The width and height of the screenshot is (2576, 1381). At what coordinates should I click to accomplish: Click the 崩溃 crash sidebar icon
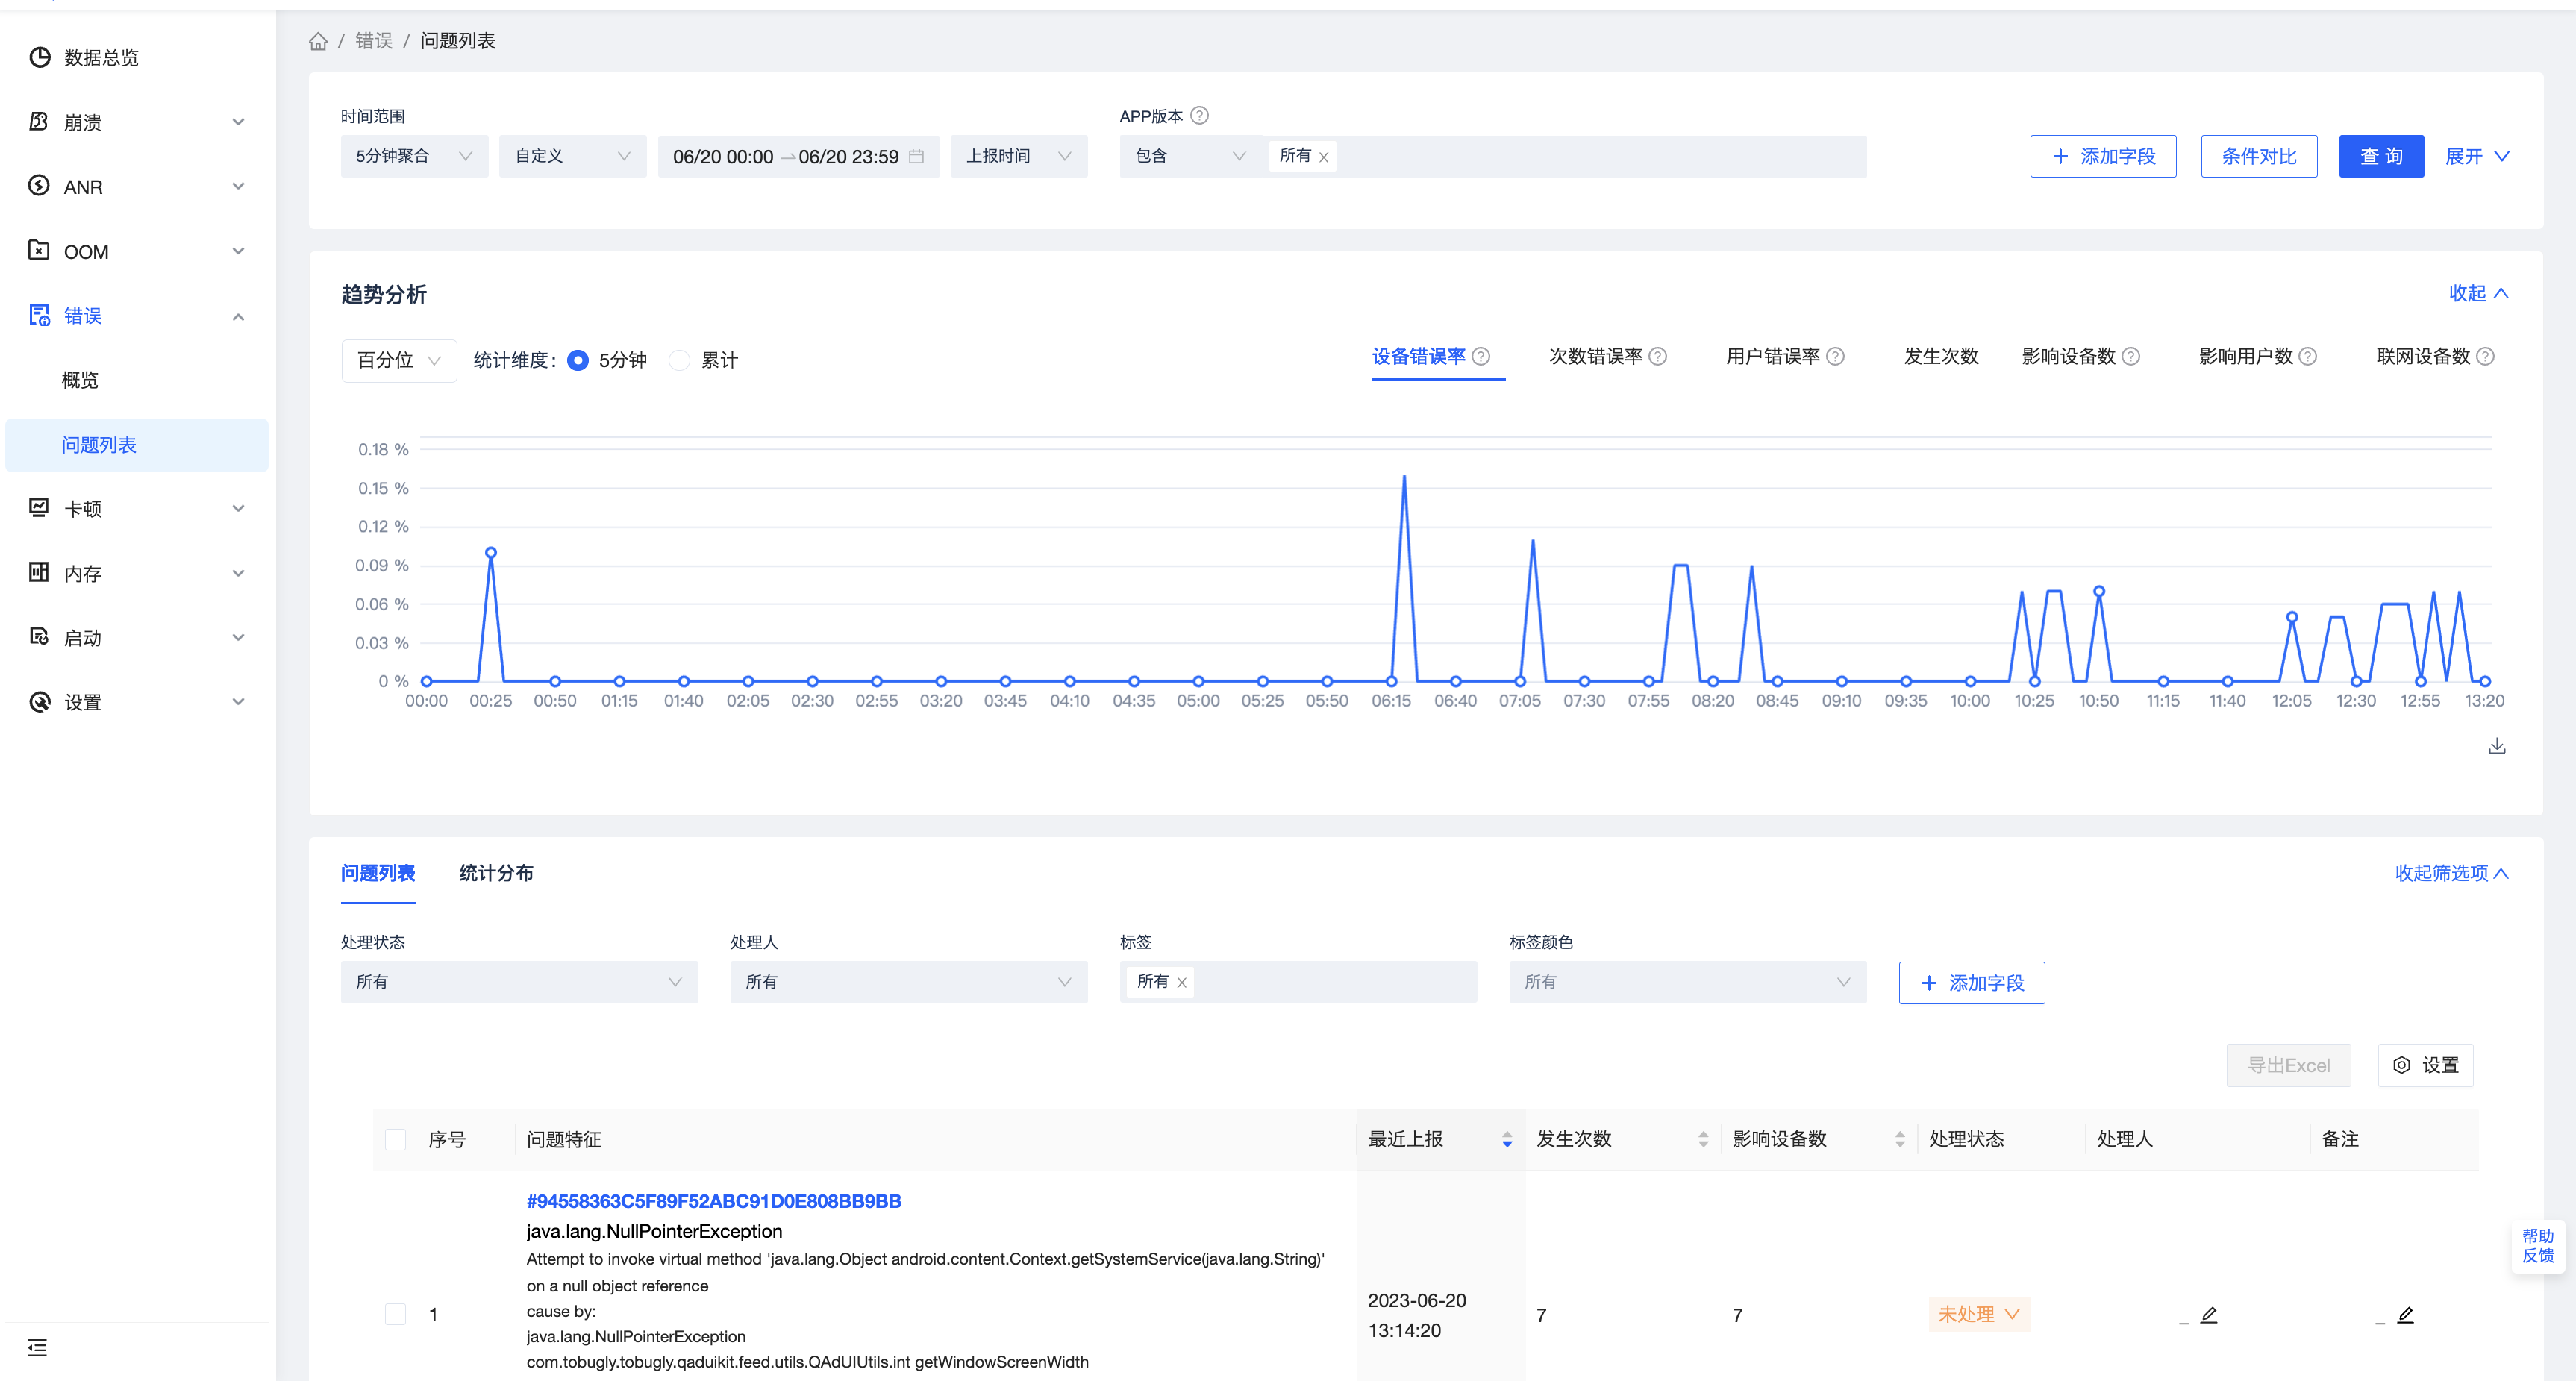[39, 122]
